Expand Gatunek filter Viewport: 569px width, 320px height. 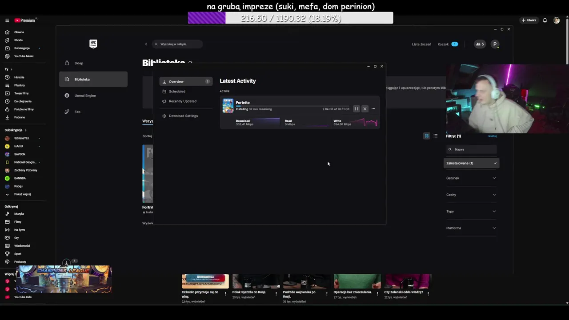[471, 178]
